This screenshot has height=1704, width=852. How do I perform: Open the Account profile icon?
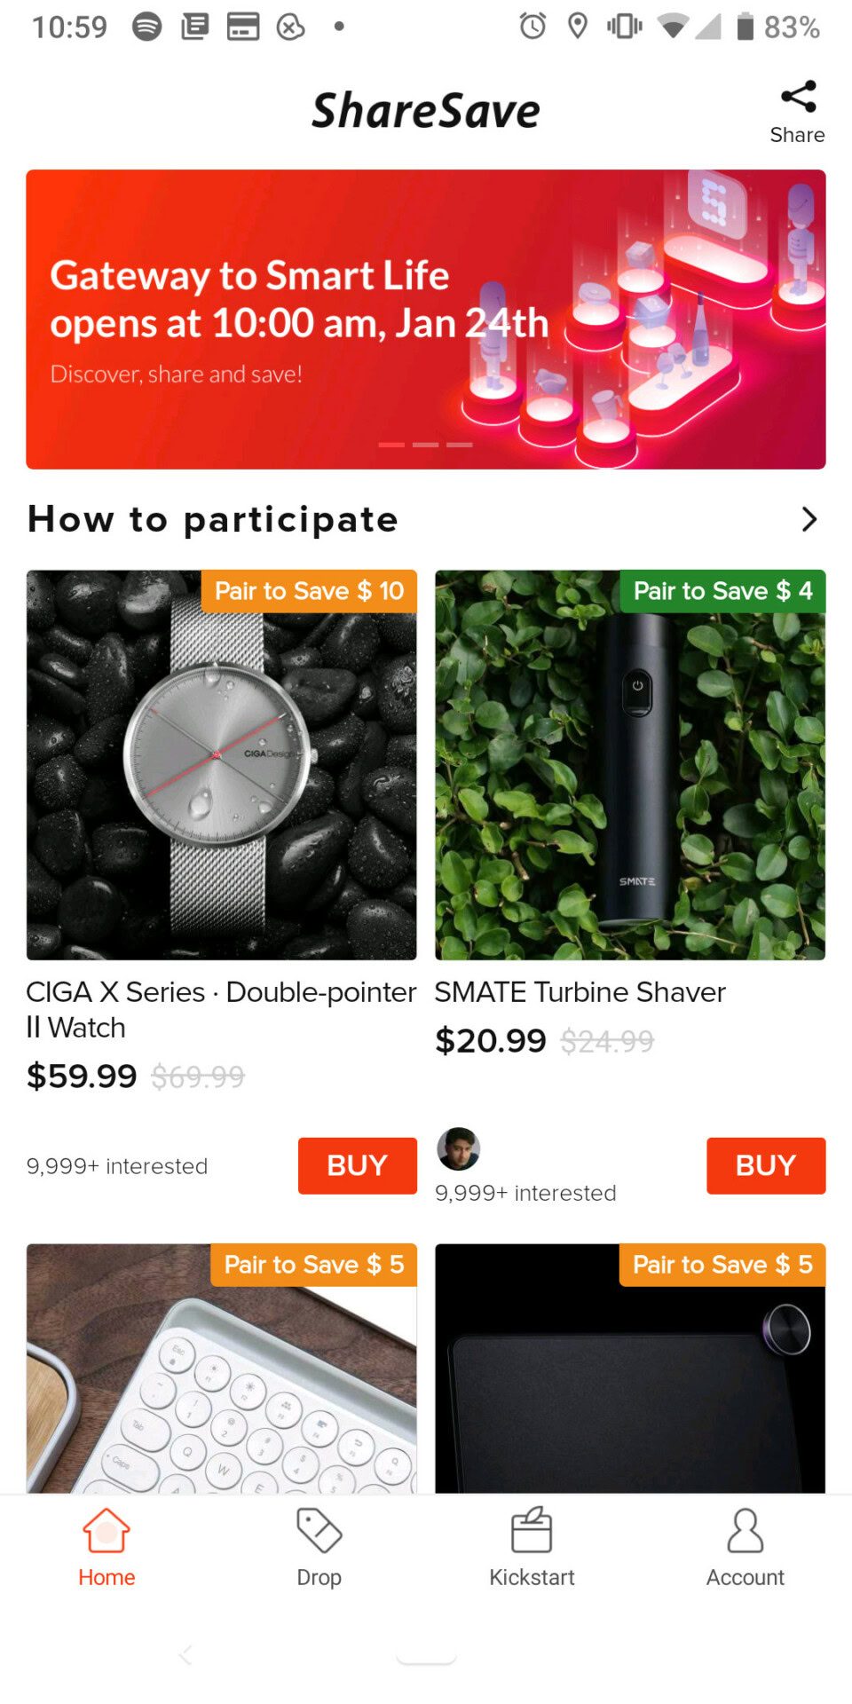[745, 1531]
